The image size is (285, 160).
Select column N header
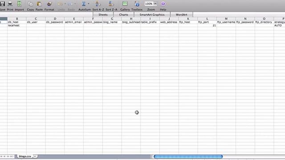coord(245,19)
